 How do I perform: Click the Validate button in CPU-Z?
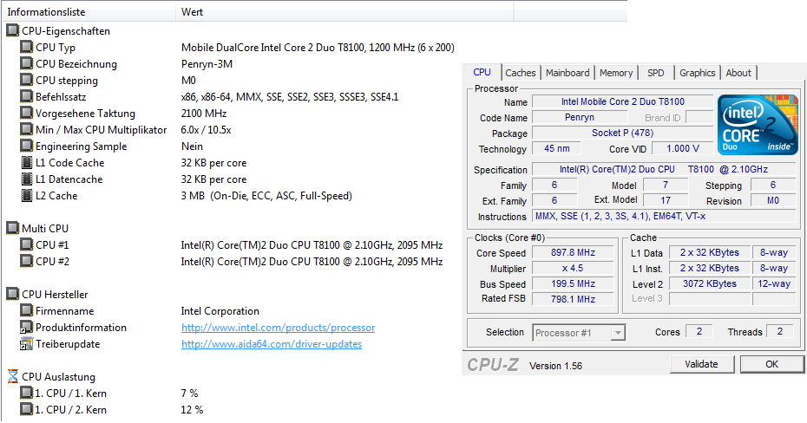pyautogui.click(x=701, y=364)
